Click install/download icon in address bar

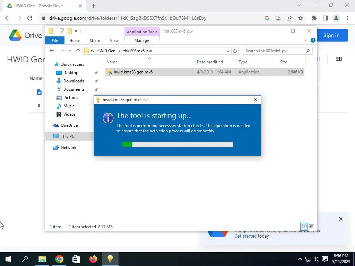tap(278, 18)
